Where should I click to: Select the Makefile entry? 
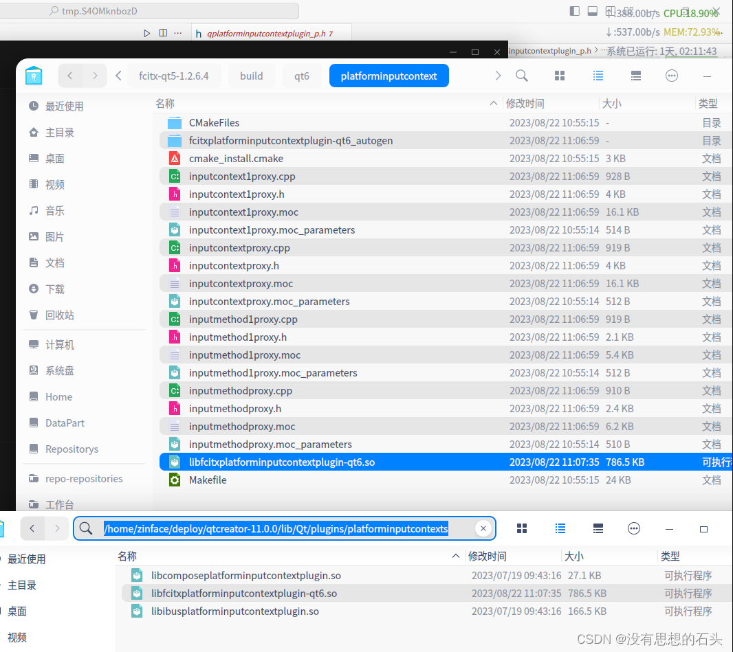pos(446,480)
